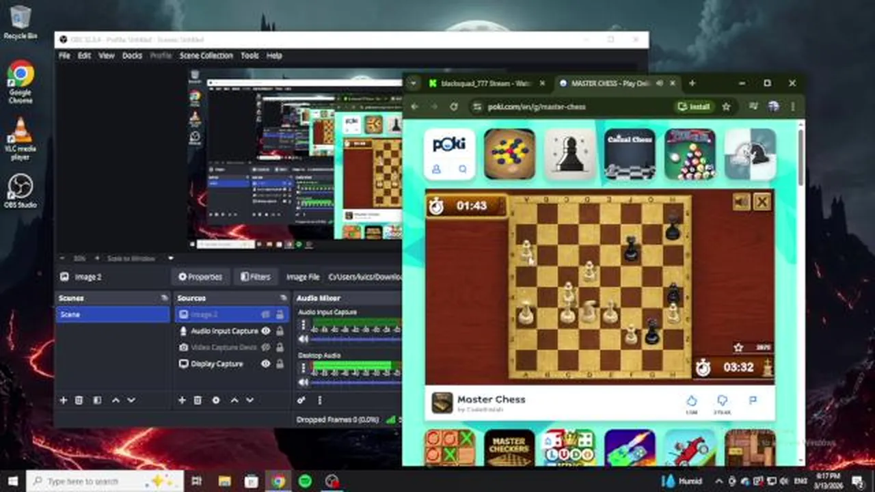Open Audio Mixer toolbar three-dot menu

[x=319, y=400]
